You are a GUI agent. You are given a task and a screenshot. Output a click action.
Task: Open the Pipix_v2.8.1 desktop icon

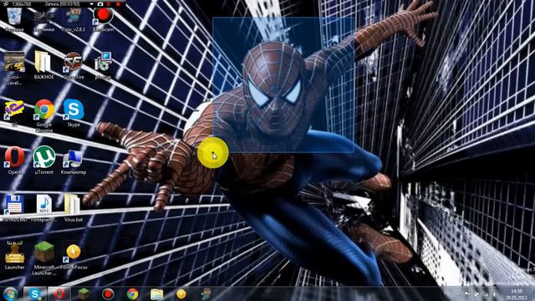[x=74, y=20]
